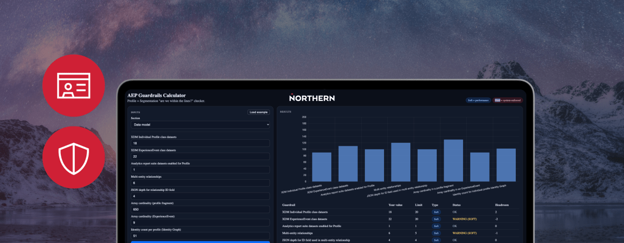Click the OK status in XDM Individual Profile row
This screenshot has height=243, width=624.
click(x=455, y=212)
